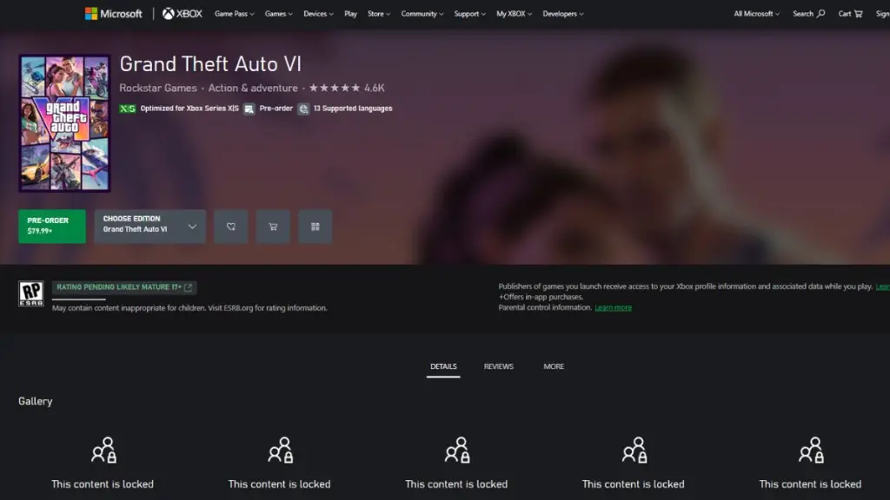Click Learn more parental control link
This screenshot has width=890, height=500.
(x=613, y=308)
